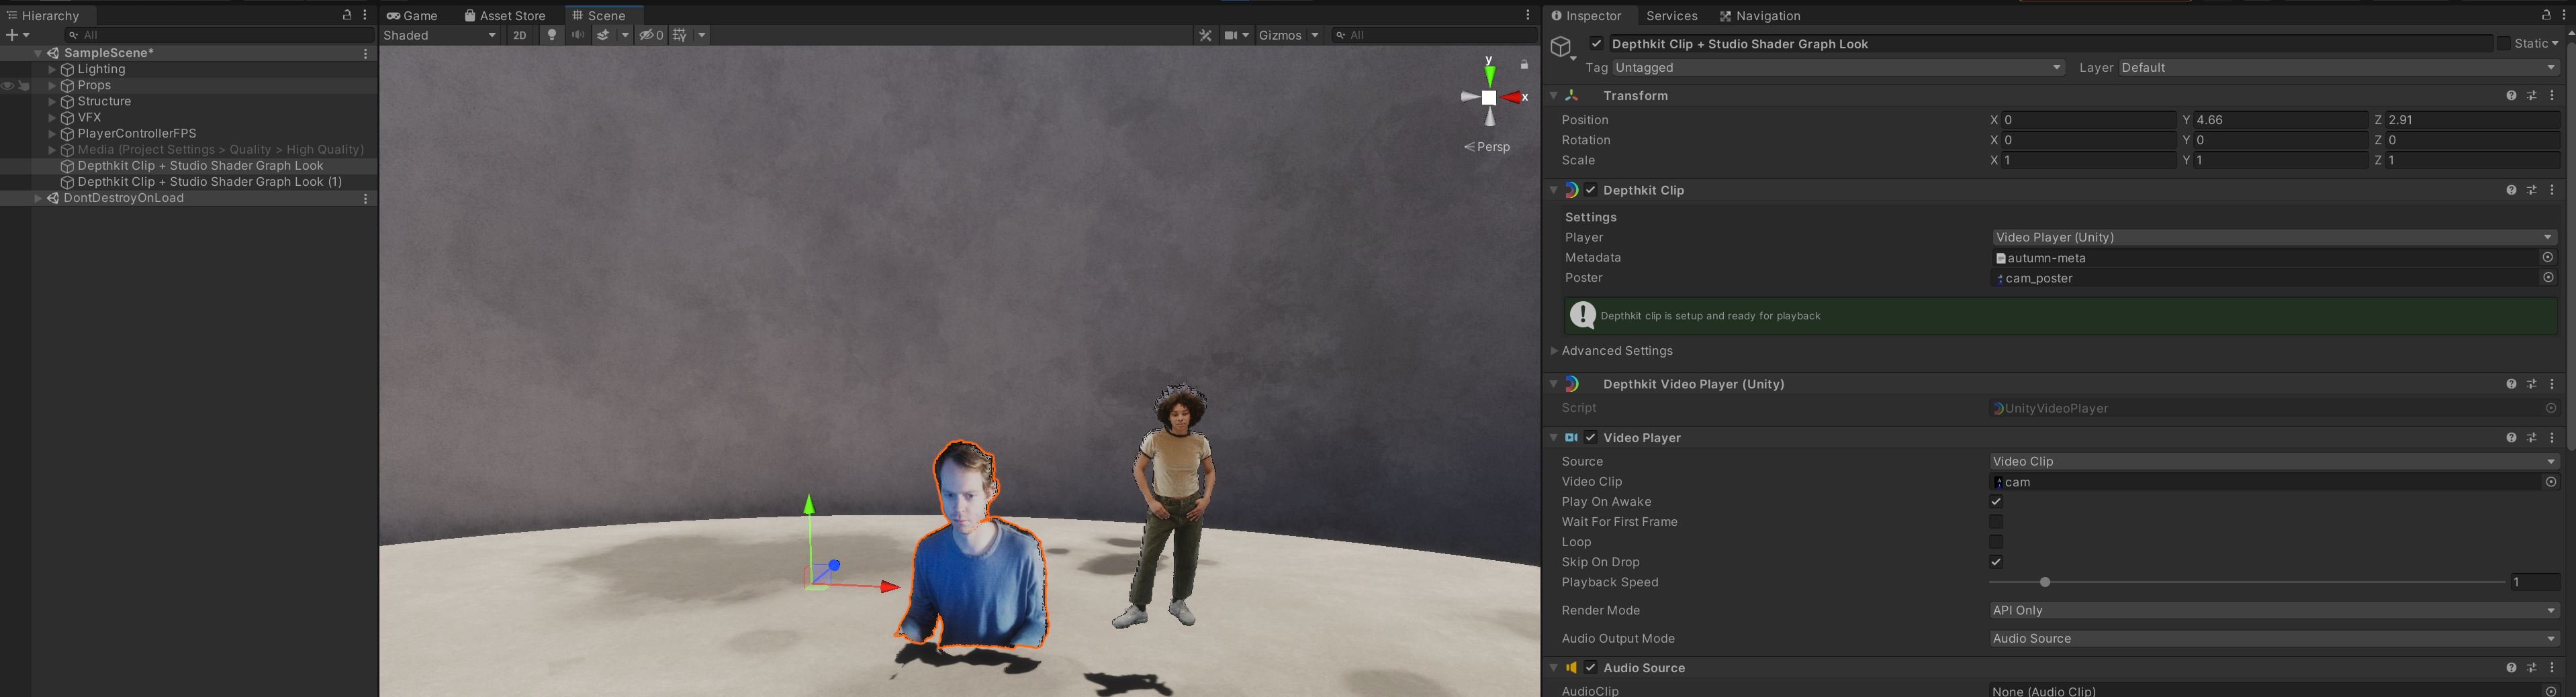Expand the Advanced Settings foldout
The height and width of the screenshot is (697, 2576).
pyautogui.click(x=1554, y=352)
